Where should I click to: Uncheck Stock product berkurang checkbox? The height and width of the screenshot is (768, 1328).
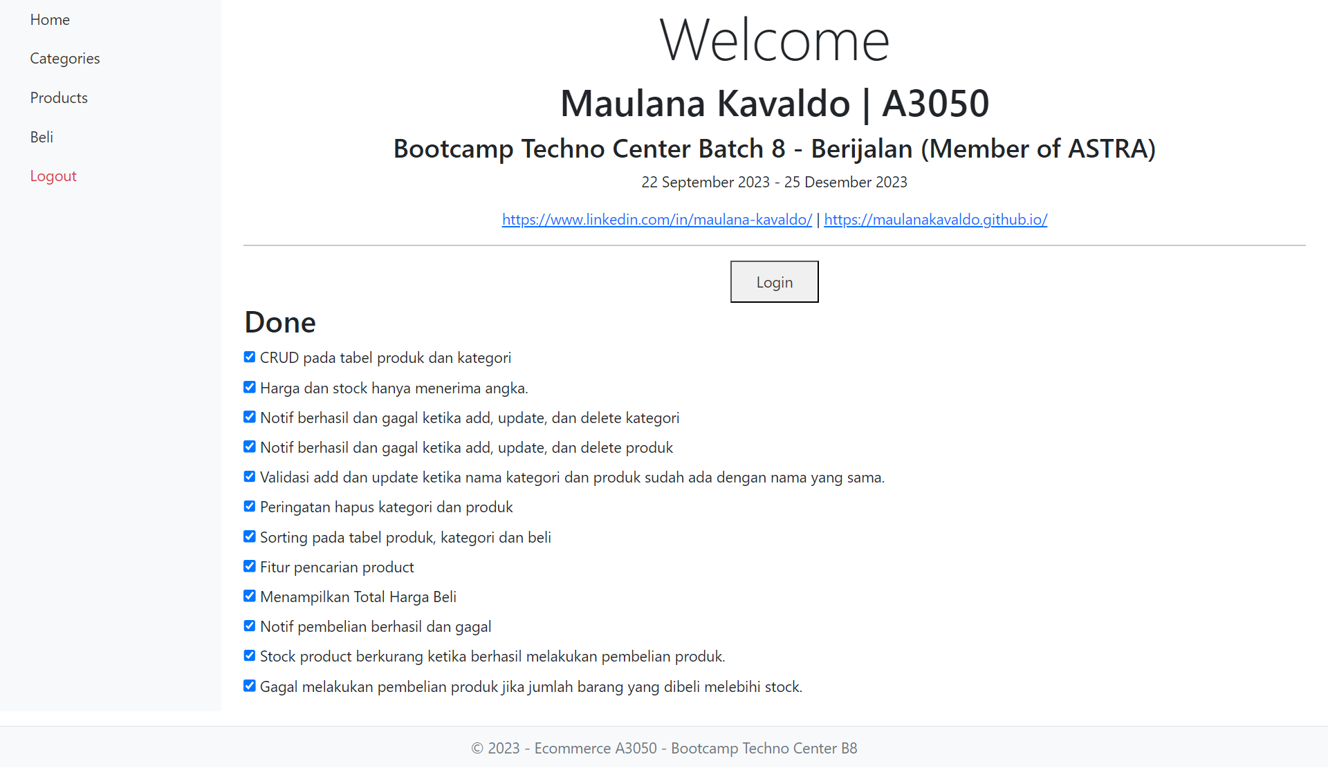[250, 656]
